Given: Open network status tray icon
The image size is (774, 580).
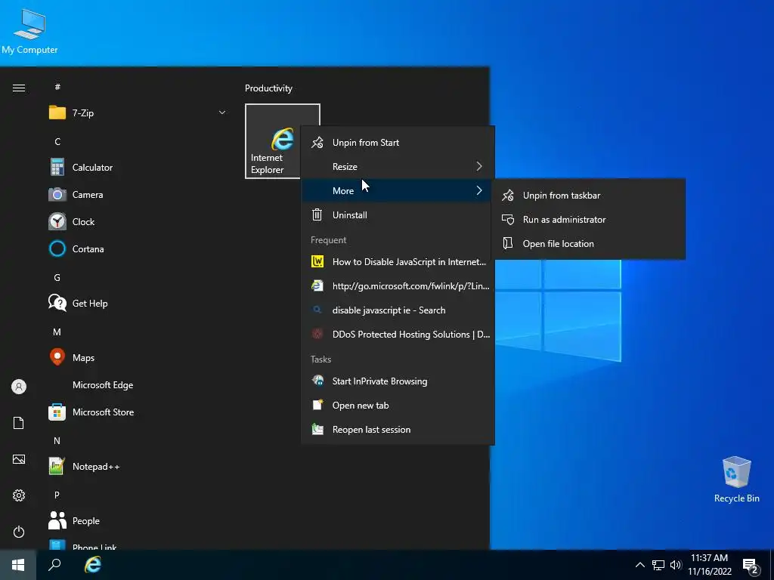Looking at the screenshot, I should tap(658, 565).
